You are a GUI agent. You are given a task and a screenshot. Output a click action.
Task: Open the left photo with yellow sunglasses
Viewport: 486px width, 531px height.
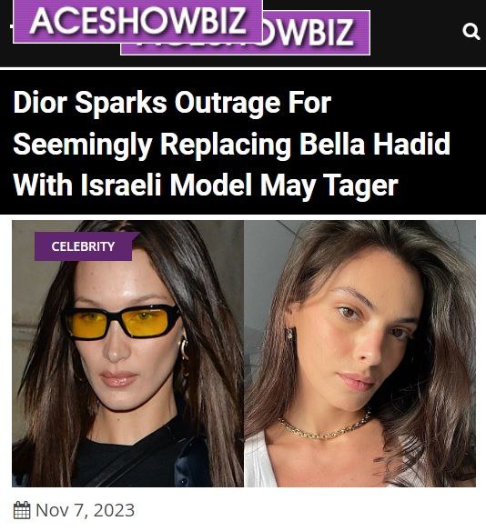pos(127,354)
